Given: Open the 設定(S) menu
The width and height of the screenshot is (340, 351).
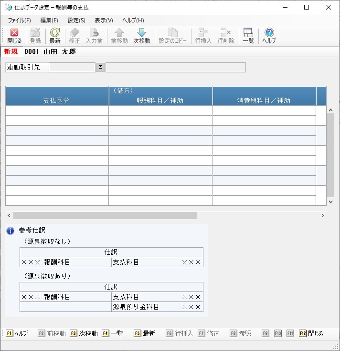Looking at the screenshot, I should pyautogui.click(x=76, y=20).
